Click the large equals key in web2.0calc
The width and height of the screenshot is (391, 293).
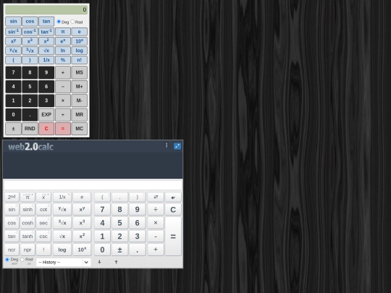(x=173, y=236)
